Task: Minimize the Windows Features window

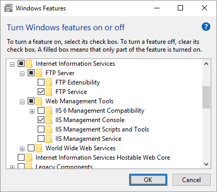Action: (x=157, y=8)
